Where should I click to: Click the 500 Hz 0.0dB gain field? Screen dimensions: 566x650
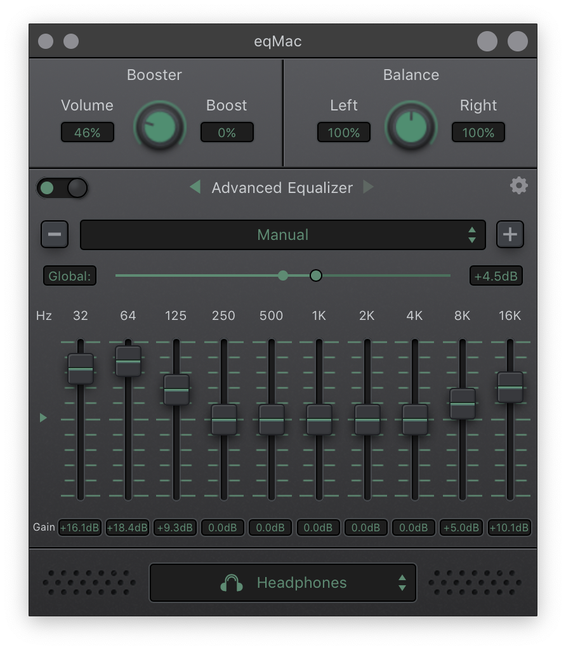[x=270, y=527]
